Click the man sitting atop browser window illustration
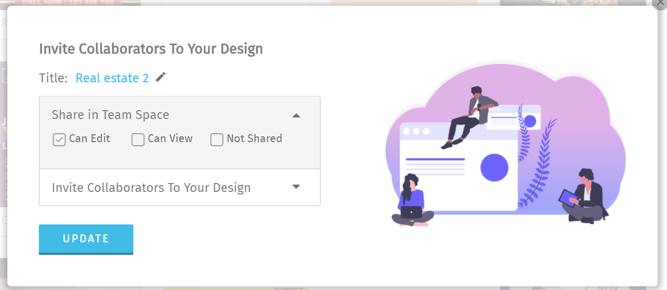 [x=469, y=117]
